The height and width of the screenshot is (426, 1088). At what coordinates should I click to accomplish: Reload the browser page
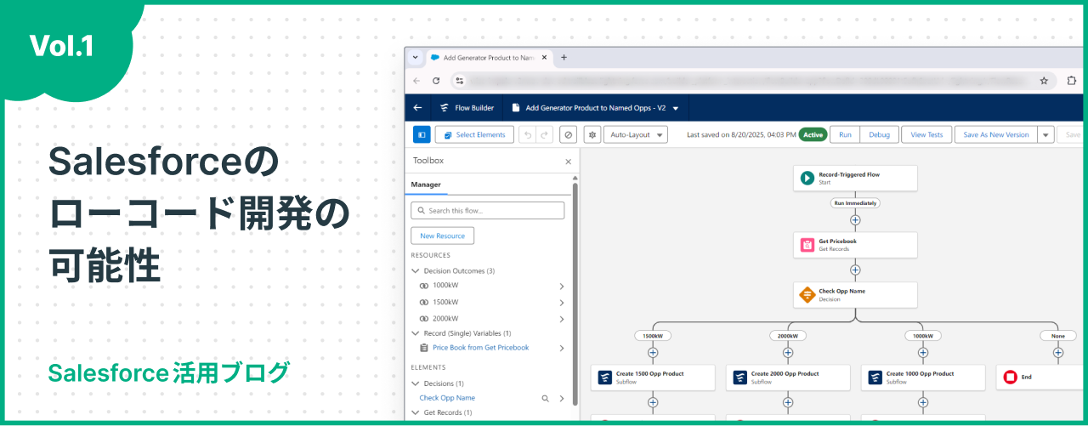click(x=436, y=81)
